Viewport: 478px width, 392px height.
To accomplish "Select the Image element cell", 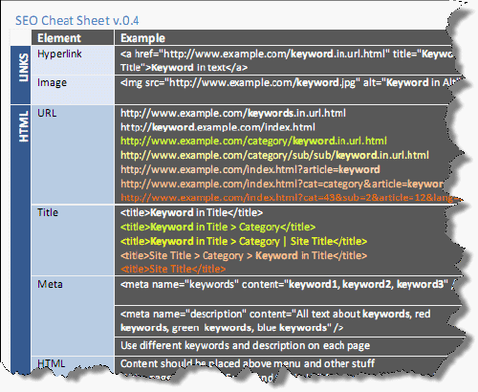I will point(73,90).
